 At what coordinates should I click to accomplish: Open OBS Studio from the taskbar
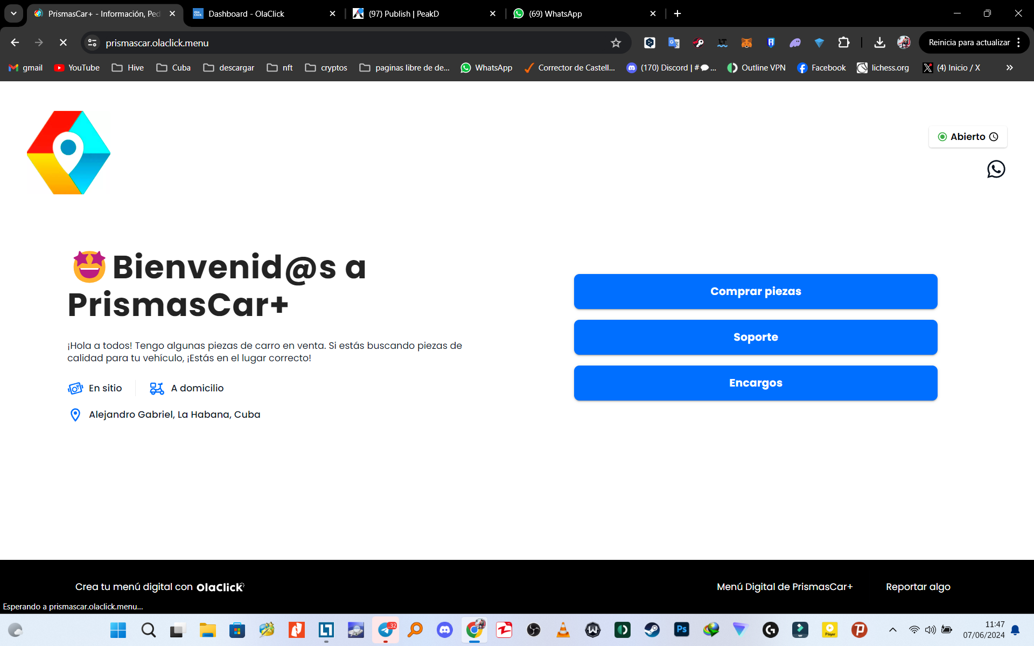(534, 630)
